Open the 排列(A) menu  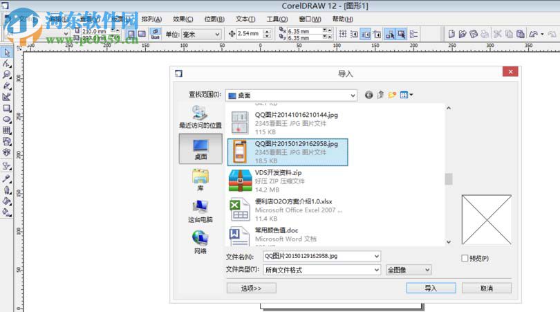(x=151, y=19)
